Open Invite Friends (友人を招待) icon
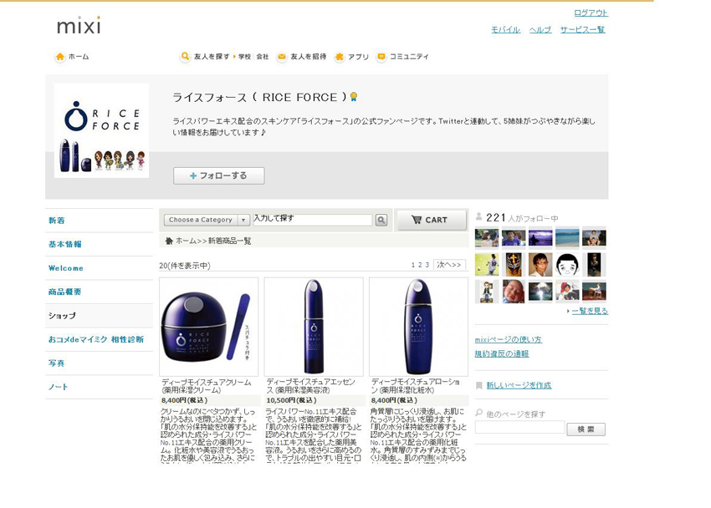This screenshot has width=711, height=508. click(282, 57)
